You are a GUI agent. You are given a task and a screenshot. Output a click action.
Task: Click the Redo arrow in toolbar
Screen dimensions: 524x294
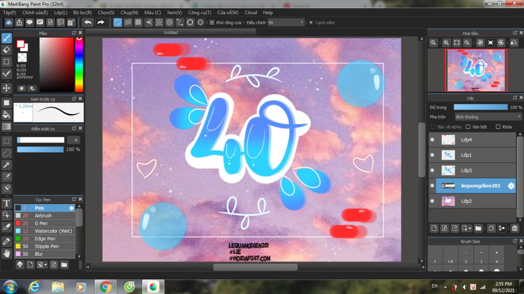pos(100,22)
